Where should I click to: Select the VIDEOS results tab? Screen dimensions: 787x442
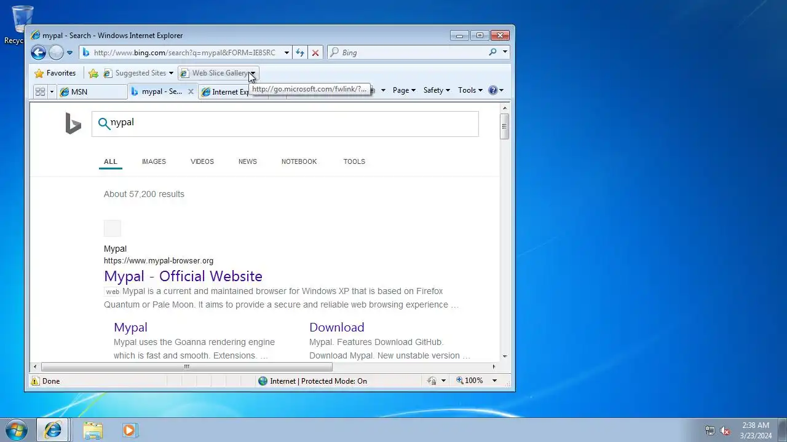pos(202,161)
